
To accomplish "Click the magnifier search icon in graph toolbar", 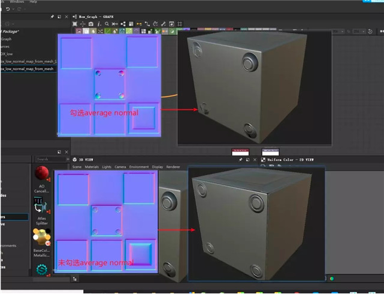I will pos(107,24).
